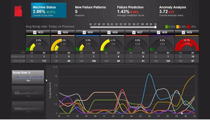Open the New Failure Patterns tile

point(90,11)
